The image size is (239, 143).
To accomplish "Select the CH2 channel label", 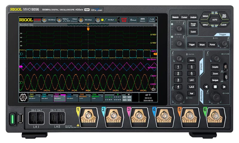I will coord(44,94).
